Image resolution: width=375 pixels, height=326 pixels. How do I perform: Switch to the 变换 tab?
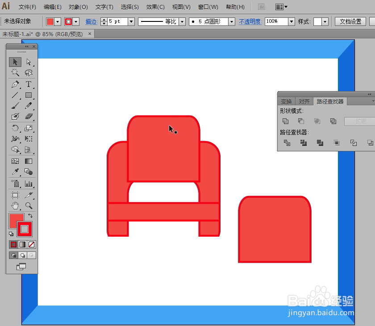coord(286,102)
